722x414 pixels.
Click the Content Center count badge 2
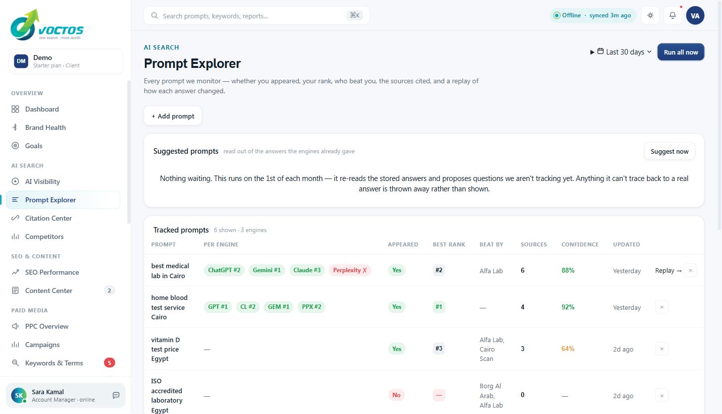tap(110, 291)
